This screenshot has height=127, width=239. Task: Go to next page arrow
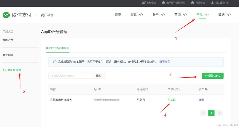click(x=220, y=113)
